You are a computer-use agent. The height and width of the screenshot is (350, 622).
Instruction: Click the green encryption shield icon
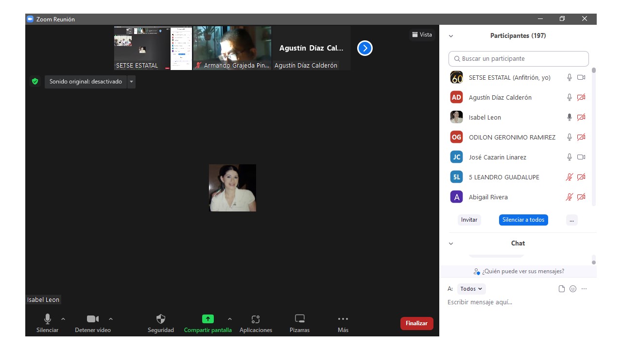tap(35, 81)
